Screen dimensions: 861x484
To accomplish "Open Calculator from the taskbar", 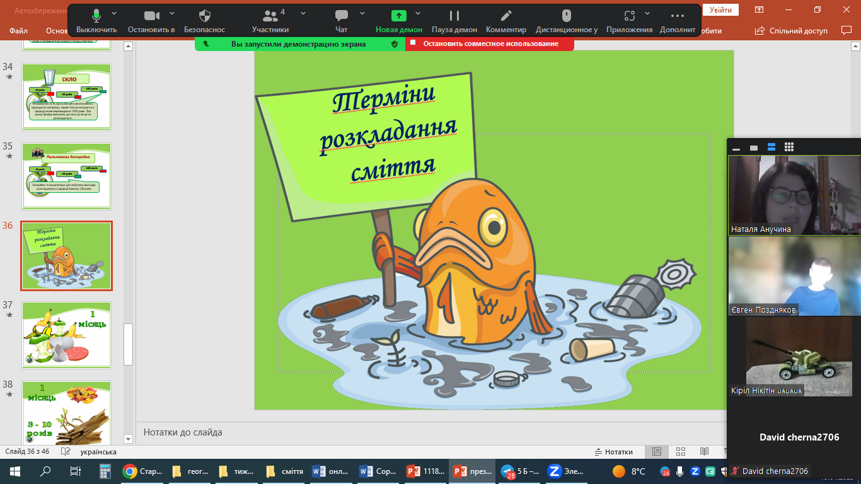I will coord(105,471).
